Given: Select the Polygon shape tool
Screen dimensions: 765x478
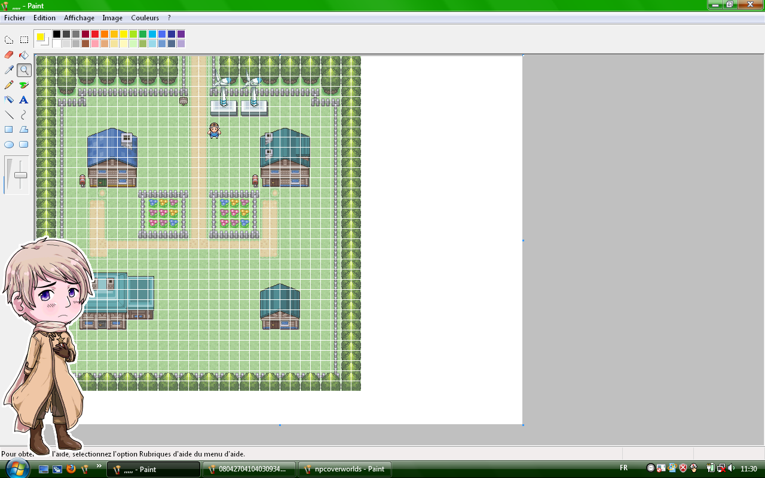Looking at the screenshot, I should [24, 130].
